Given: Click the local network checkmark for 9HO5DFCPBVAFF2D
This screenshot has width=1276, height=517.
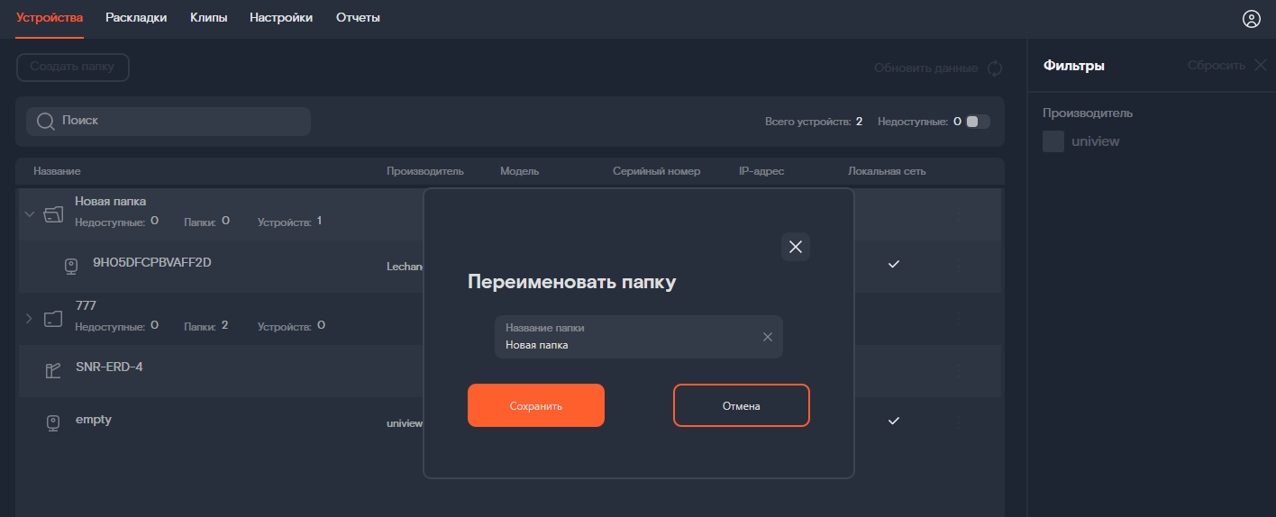Looking at the screenshot, I should click(x=894, y=264).
